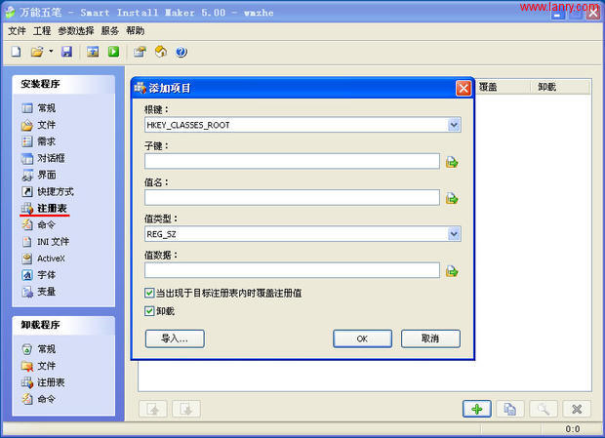Open the 工程 menu

point(42,31)
